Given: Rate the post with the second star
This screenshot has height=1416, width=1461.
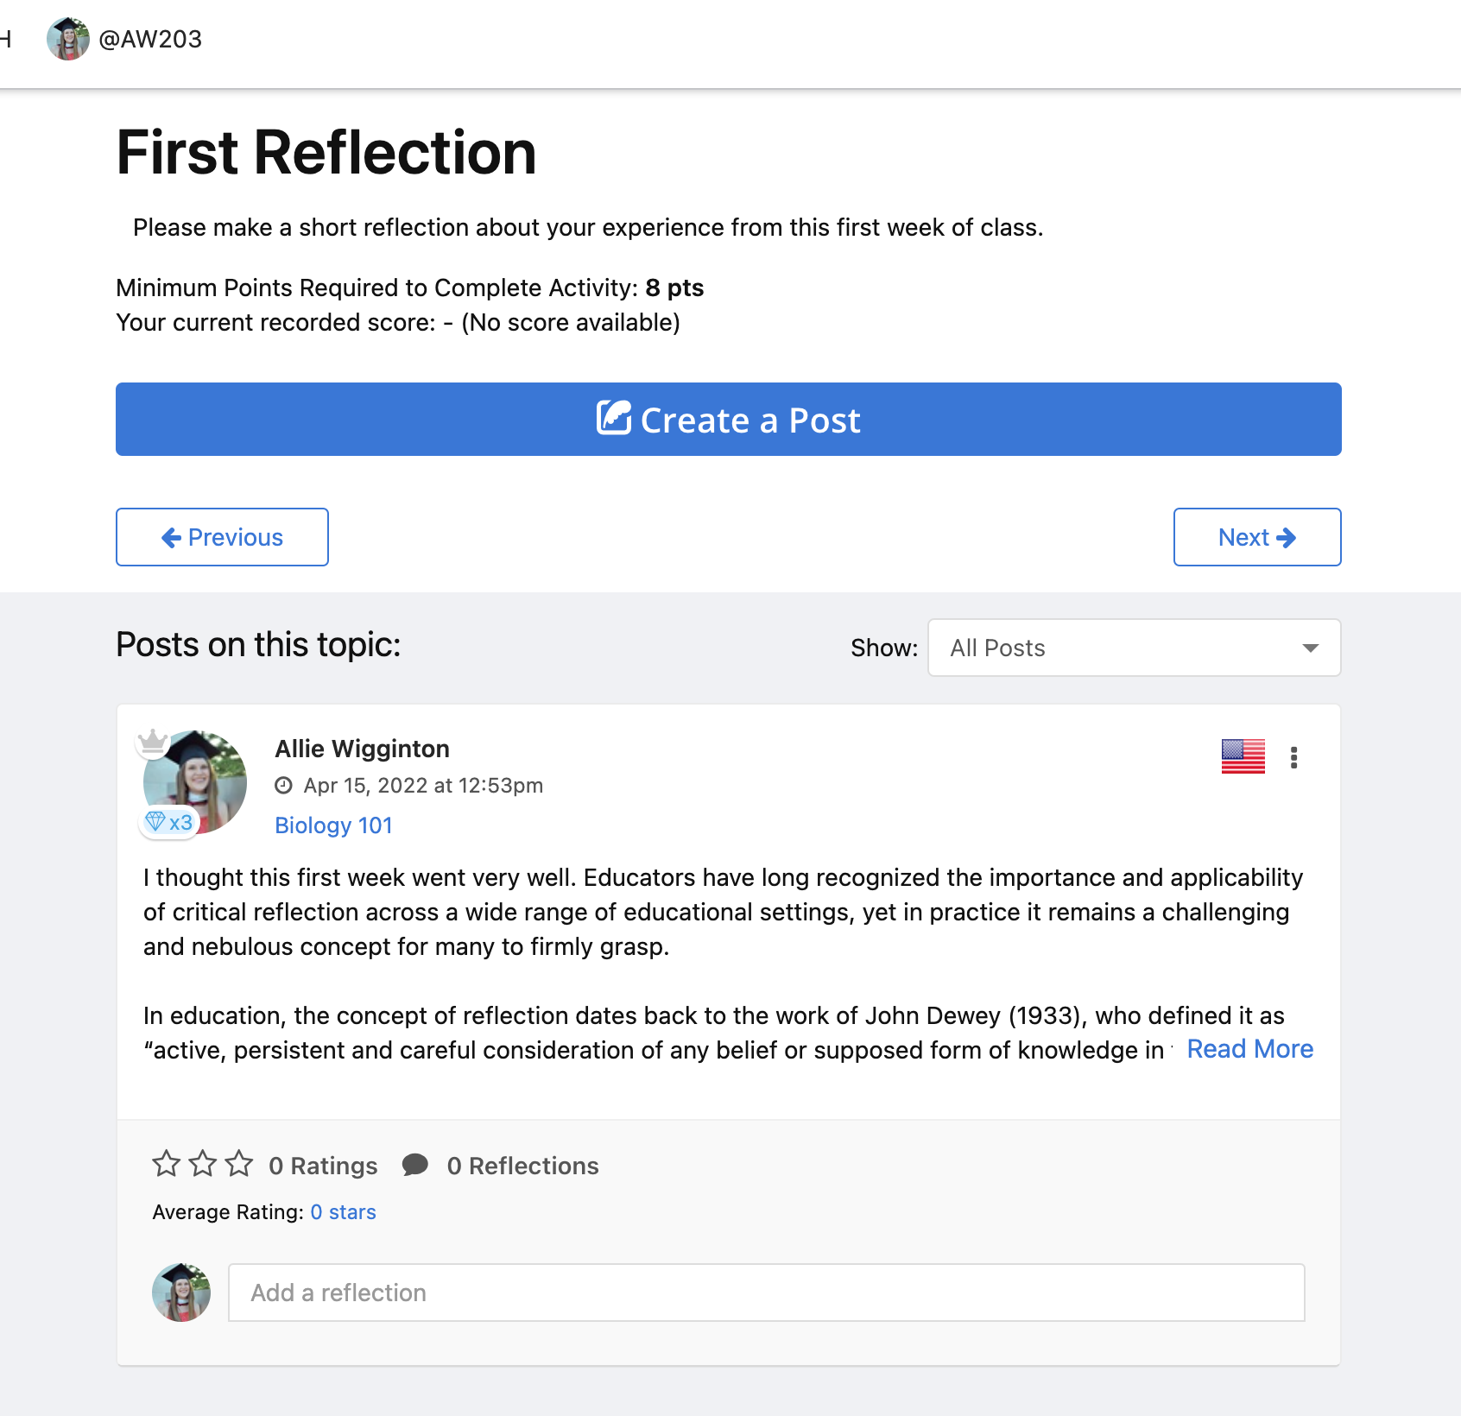Looking at the screenshot, I should (x=203, y=1164).
